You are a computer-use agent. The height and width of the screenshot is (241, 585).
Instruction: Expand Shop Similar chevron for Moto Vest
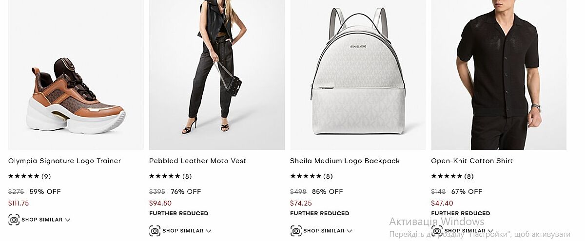209,231
